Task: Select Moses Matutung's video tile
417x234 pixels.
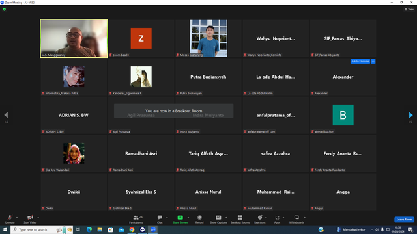Action: [208, 38]
